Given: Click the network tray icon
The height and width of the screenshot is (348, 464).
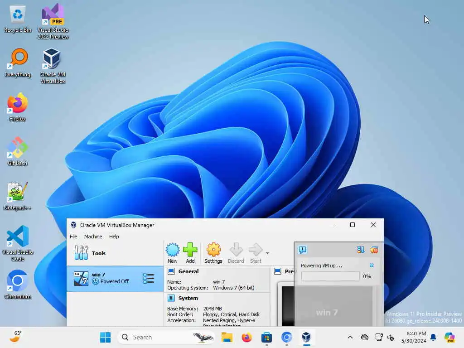Looking at the screenshot, I should pos(379,337).
